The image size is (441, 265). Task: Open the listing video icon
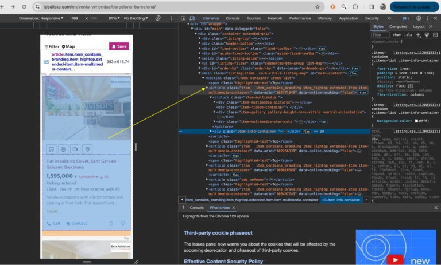point(75,149)
